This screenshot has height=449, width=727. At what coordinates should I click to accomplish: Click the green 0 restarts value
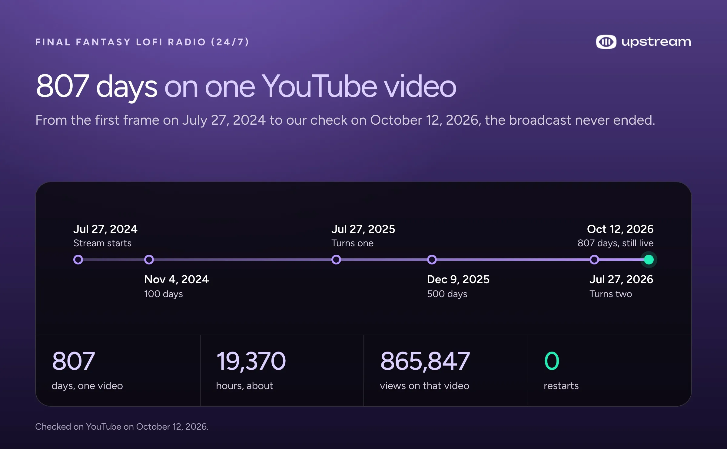click(552, 361)
